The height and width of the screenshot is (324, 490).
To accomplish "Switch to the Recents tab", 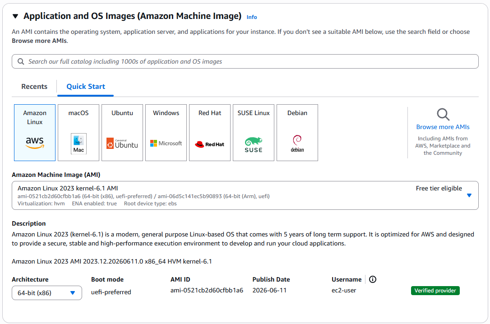I will pos(34,87).
